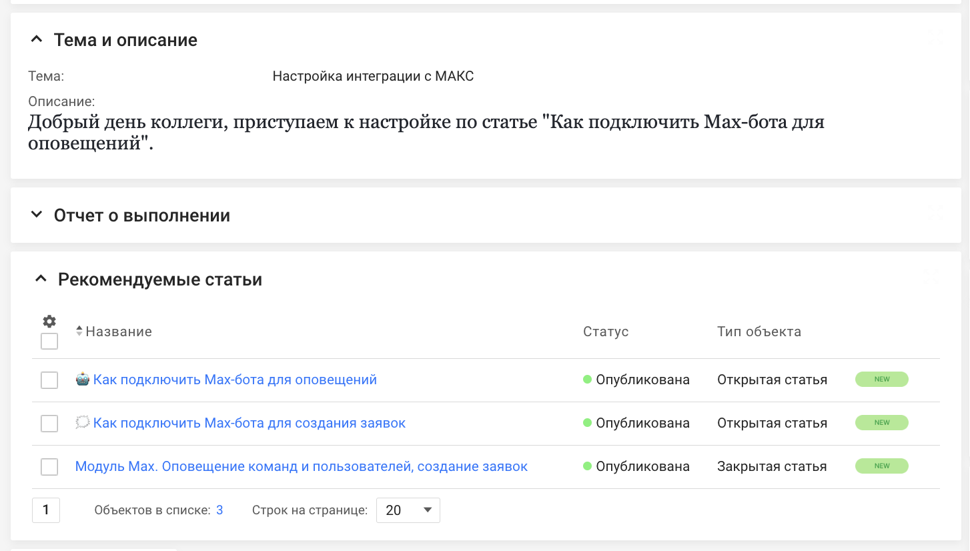Image resolution: width=970 pixels, height=551 pixels.
Task: Open "Как подключить Max-бота для создания заявок"
Action: (250, 423)
